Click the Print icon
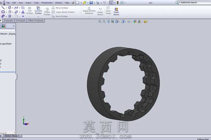 pyautogui.click(x=98, y=2)
